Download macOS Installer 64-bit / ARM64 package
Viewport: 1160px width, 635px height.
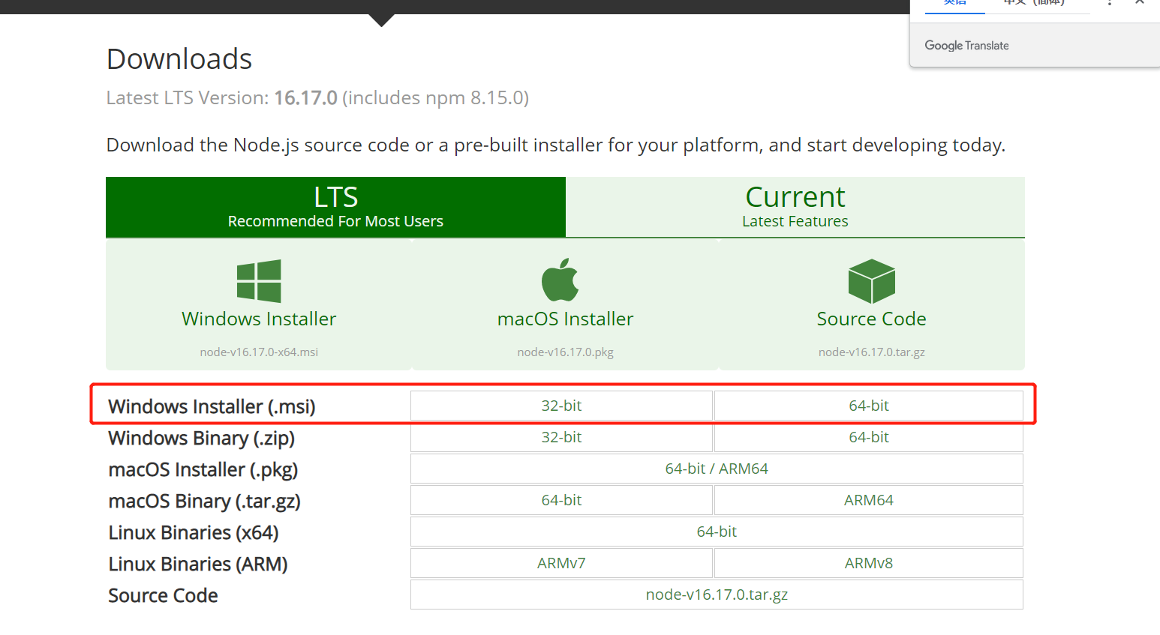717,469
